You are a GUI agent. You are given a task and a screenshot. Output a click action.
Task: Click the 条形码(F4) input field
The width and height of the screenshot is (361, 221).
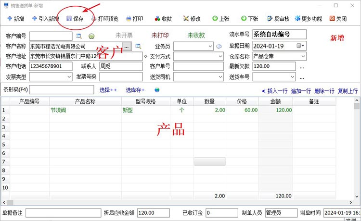coord(62,89)
